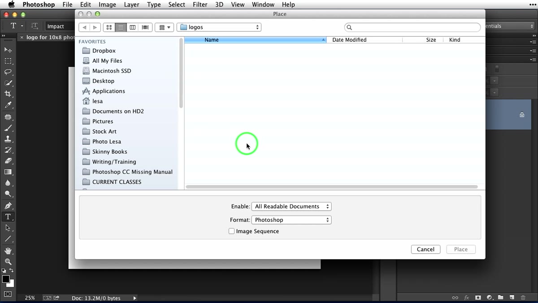Select the Clone Stamp tool
This screenshot has width=538, height=303.
coord(8,139)
